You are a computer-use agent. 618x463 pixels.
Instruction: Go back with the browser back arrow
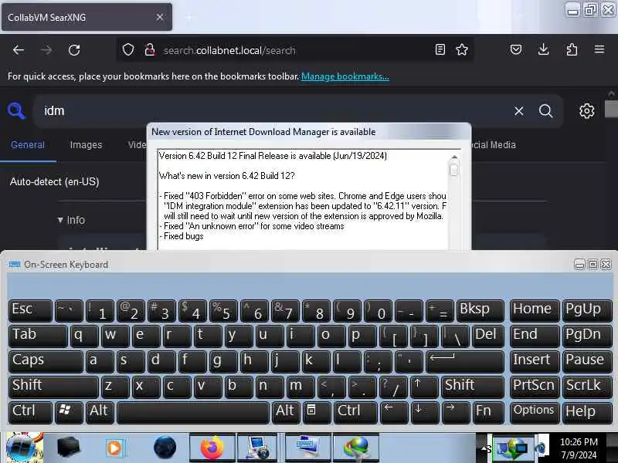(x=18, y=50)
